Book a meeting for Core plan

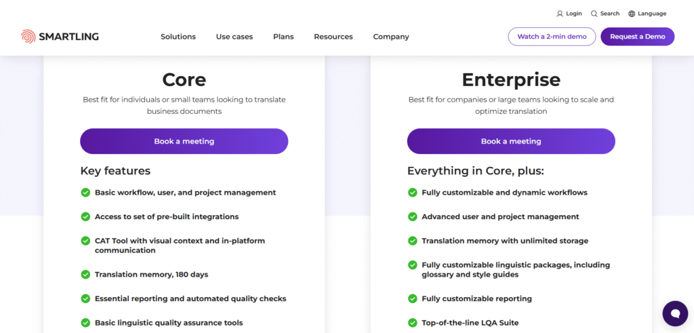[184, 142]
